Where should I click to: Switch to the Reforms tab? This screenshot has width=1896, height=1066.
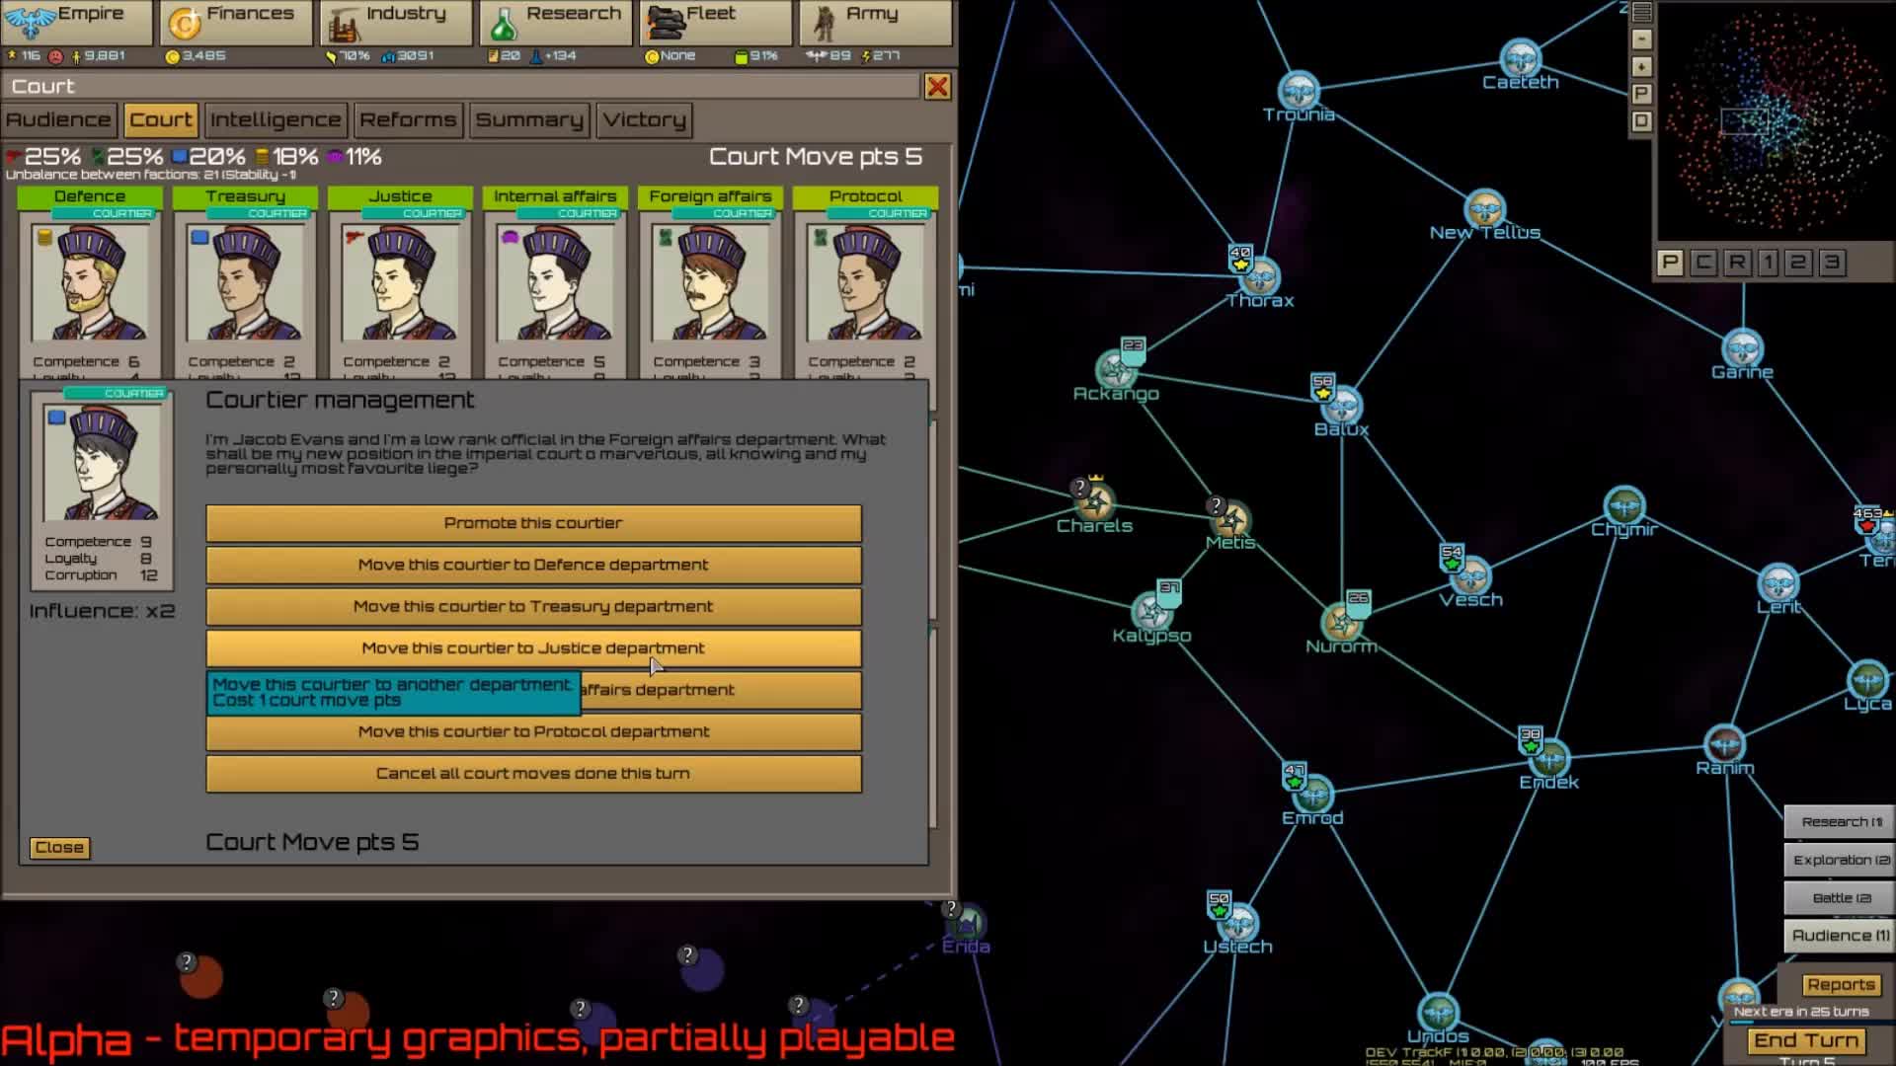click(408, 120)
